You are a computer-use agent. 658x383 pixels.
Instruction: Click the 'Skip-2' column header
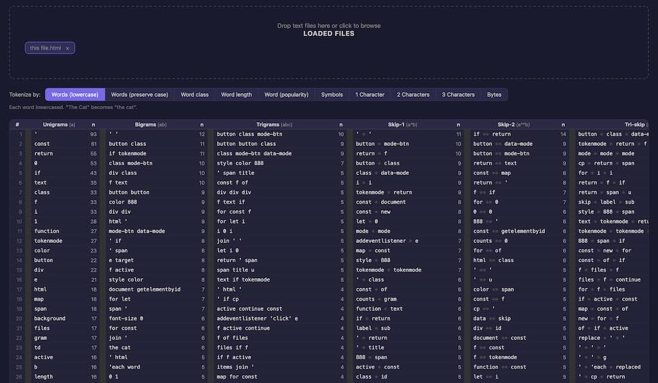coord(508,125)
